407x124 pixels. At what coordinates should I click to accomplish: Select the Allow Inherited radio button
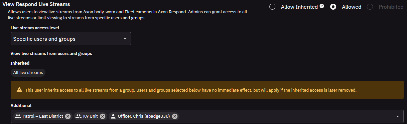click(272, 7)
